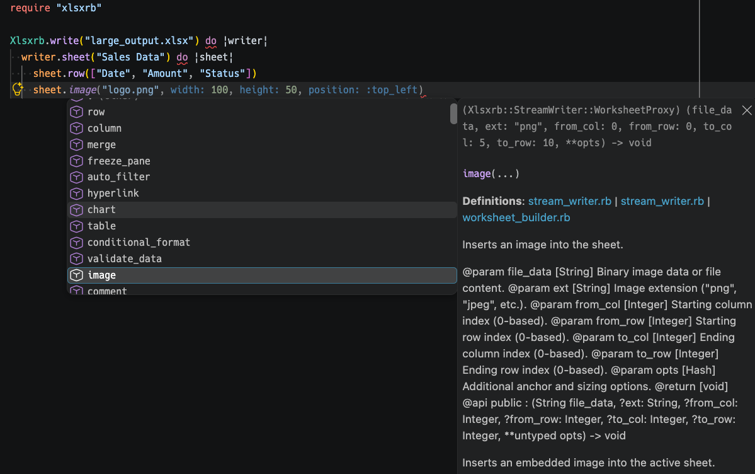The image size is (755, 474).
Task: Select the table completion item
Action: 262,226
